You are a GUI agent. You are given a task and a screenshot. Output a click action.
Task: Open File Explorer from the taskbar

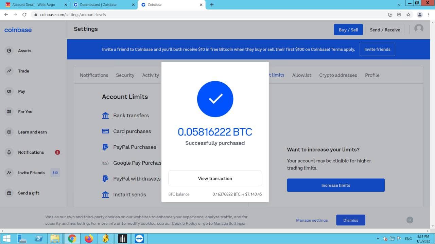tap(55, 239)
